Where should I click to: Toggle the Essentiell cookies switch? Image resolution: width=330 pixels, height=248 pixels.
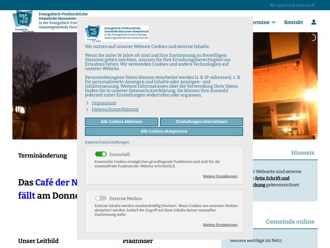pyautogui.click(x=101, y=154)
